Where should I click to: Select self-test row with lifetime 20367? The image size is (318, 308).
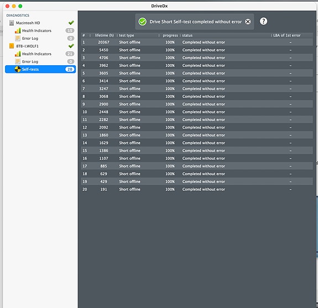click(x=197, y=42)
